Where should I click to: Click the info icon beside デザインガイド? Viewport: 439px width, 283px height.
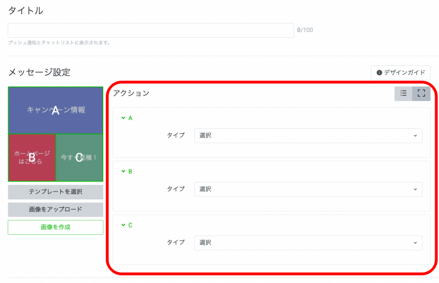click(x=379, y=72)
